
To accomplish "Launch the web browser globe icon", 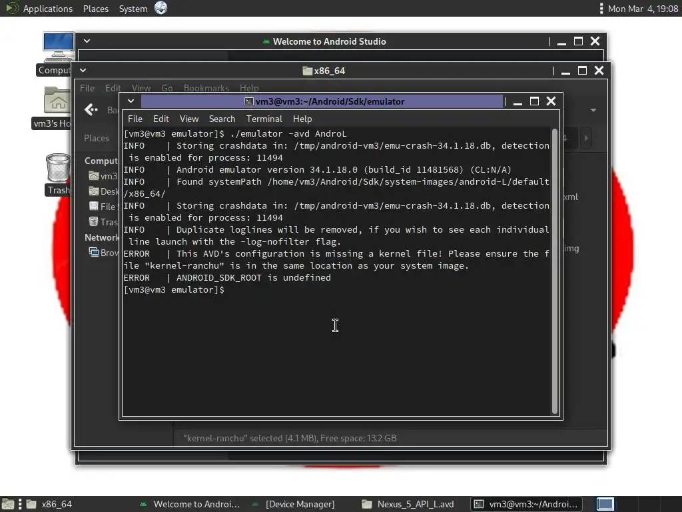I will tap(161, 8).
